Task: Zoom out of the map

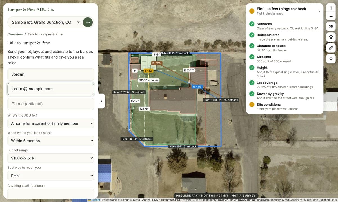Action: (331, 17)
